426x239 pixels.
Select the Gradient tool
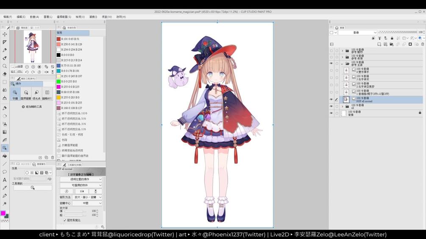point(5,132)
